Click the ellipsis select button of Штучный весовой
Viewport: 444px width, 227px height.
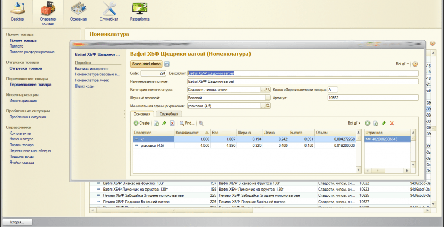(x=268, y=98)
